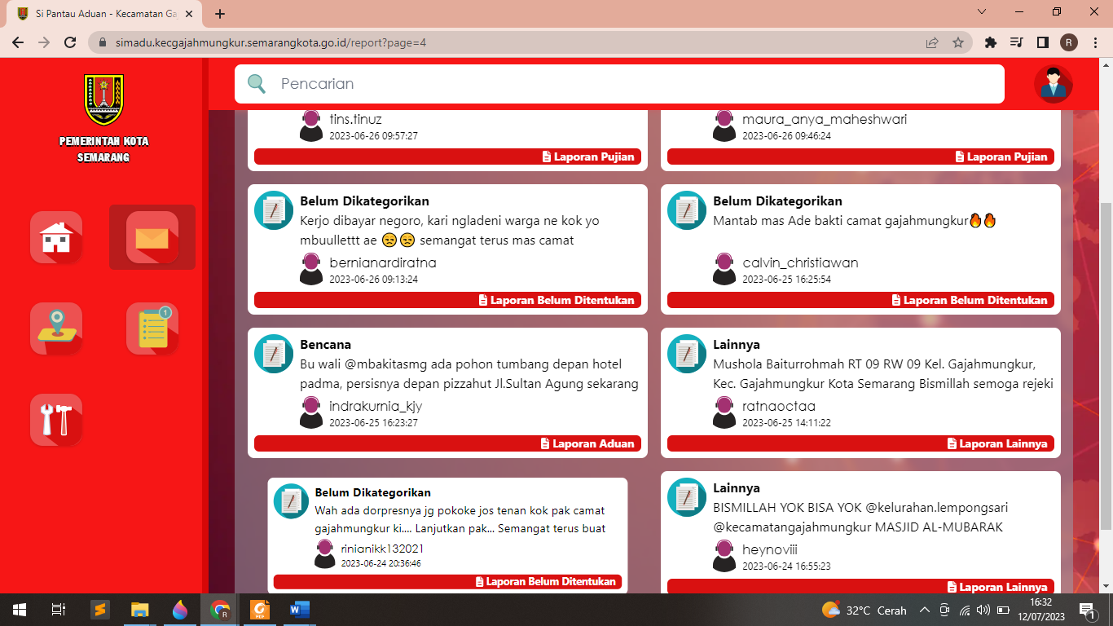
Task: Open a new browser tab
Action: (x=220, y=14)
